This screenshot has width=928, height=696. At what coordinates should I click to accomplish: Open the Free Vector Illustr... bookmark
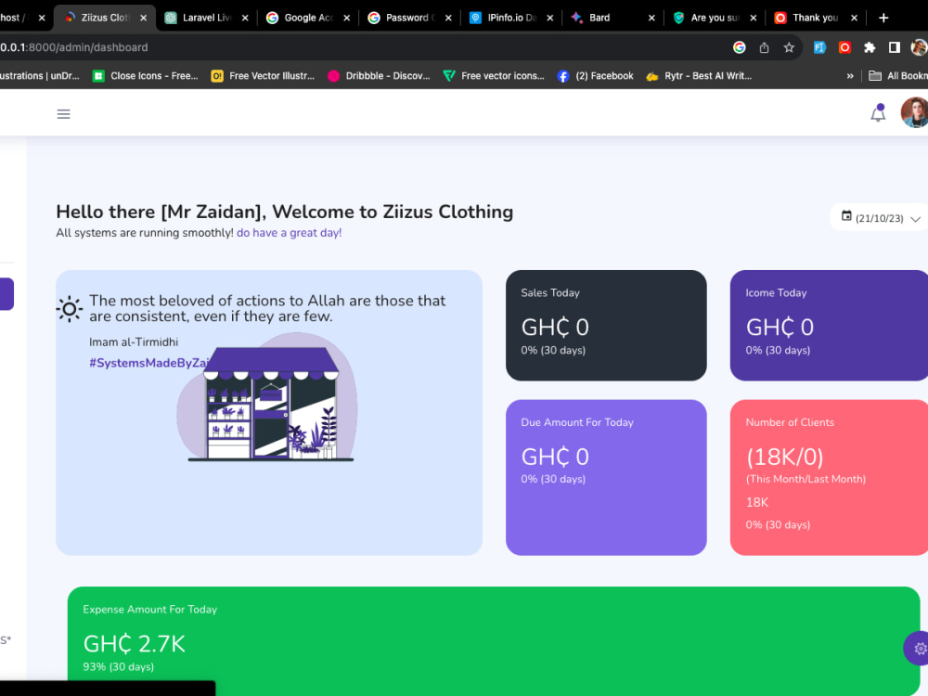tap(264, 76)
